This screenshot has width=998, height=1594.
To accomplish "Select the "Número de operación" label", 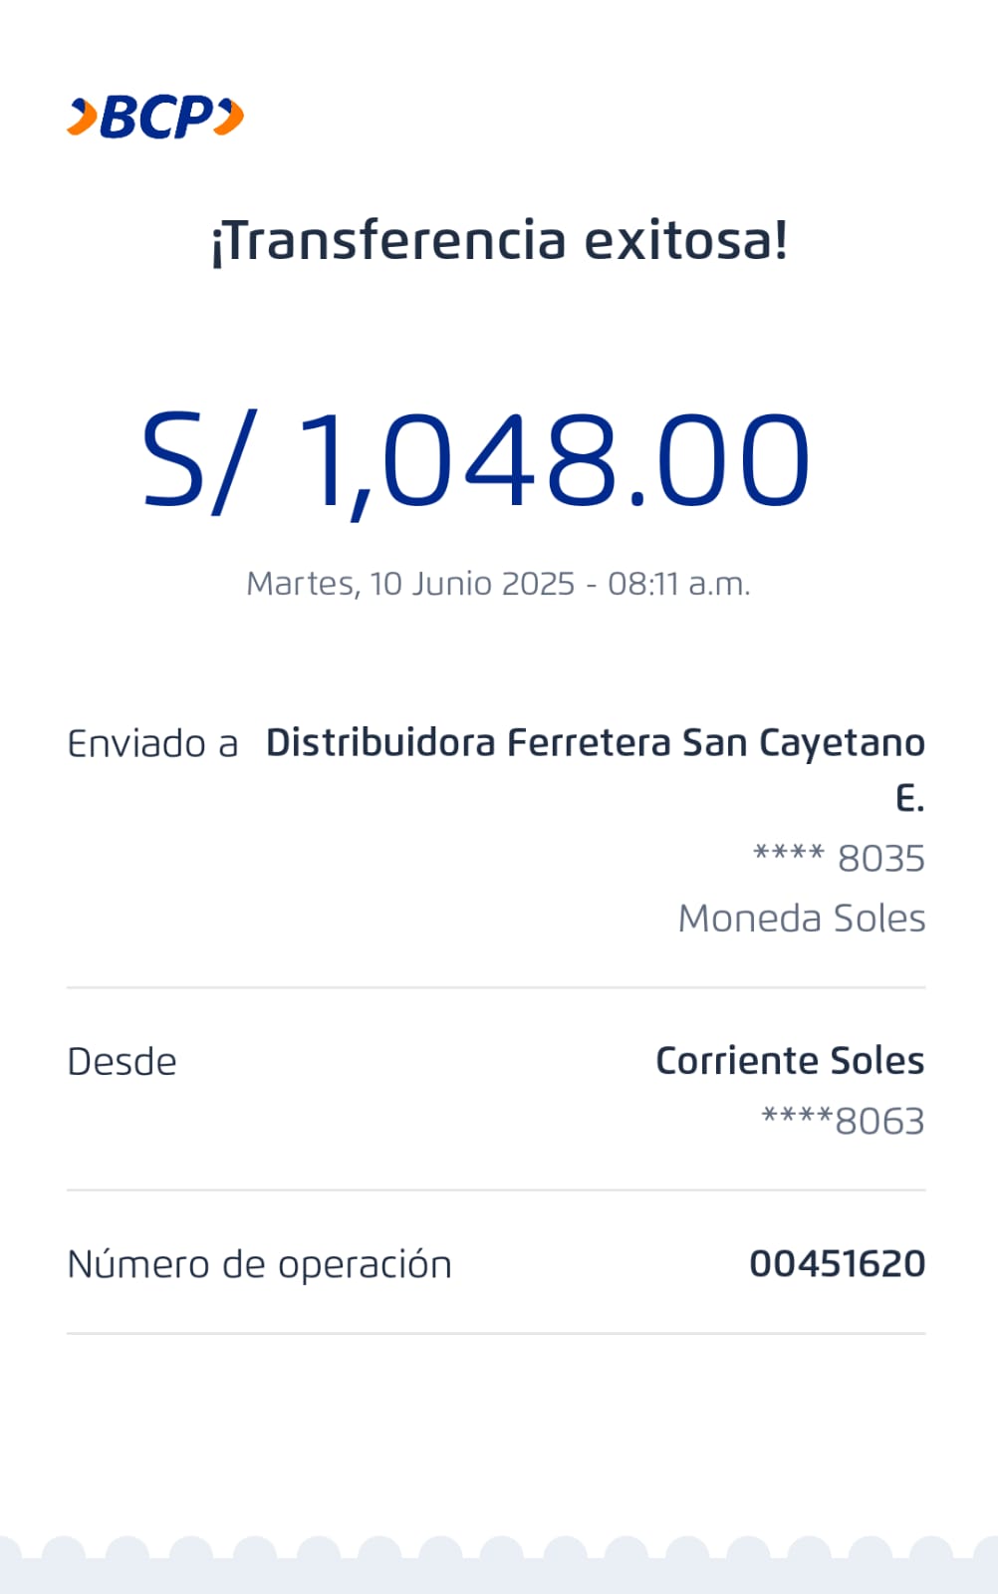I will click(259, 1264).
